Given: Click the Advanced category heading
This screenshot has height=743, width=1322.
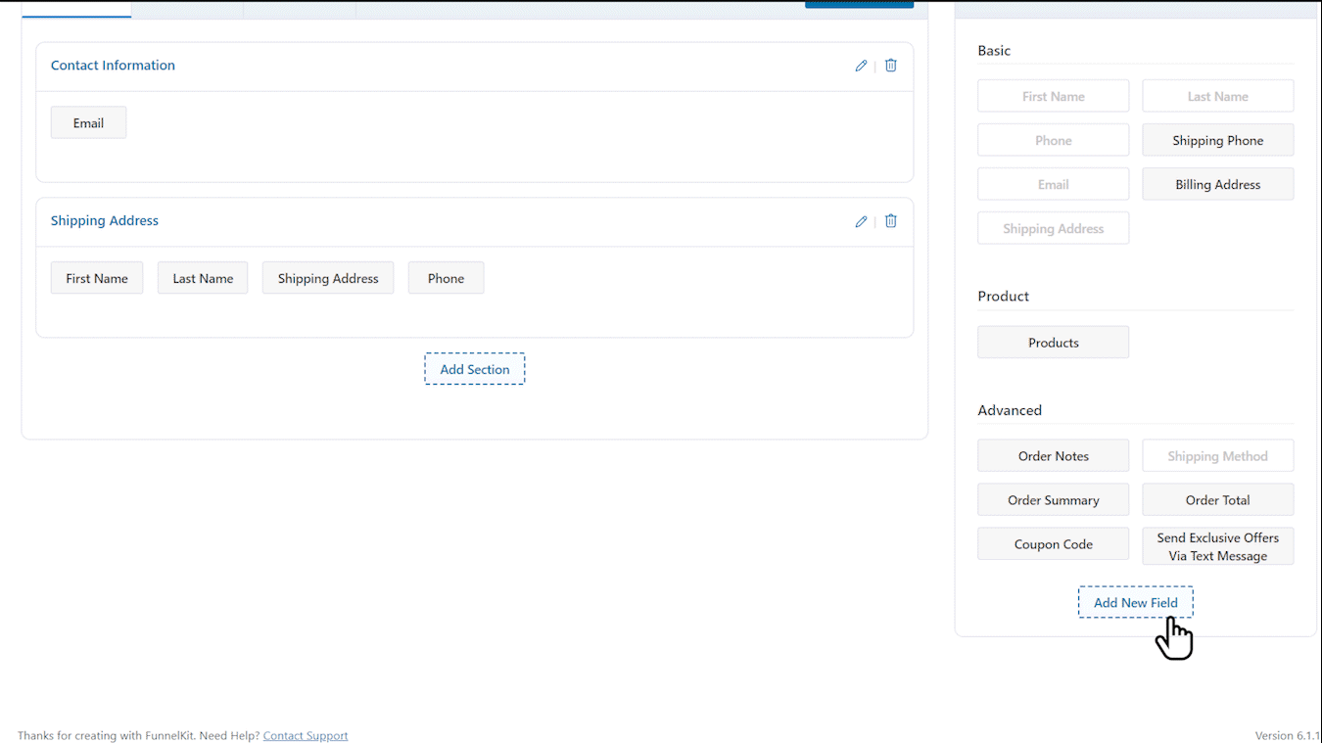Looking at the screenshot, I should pyautogui.click(x=1010, y=410).
